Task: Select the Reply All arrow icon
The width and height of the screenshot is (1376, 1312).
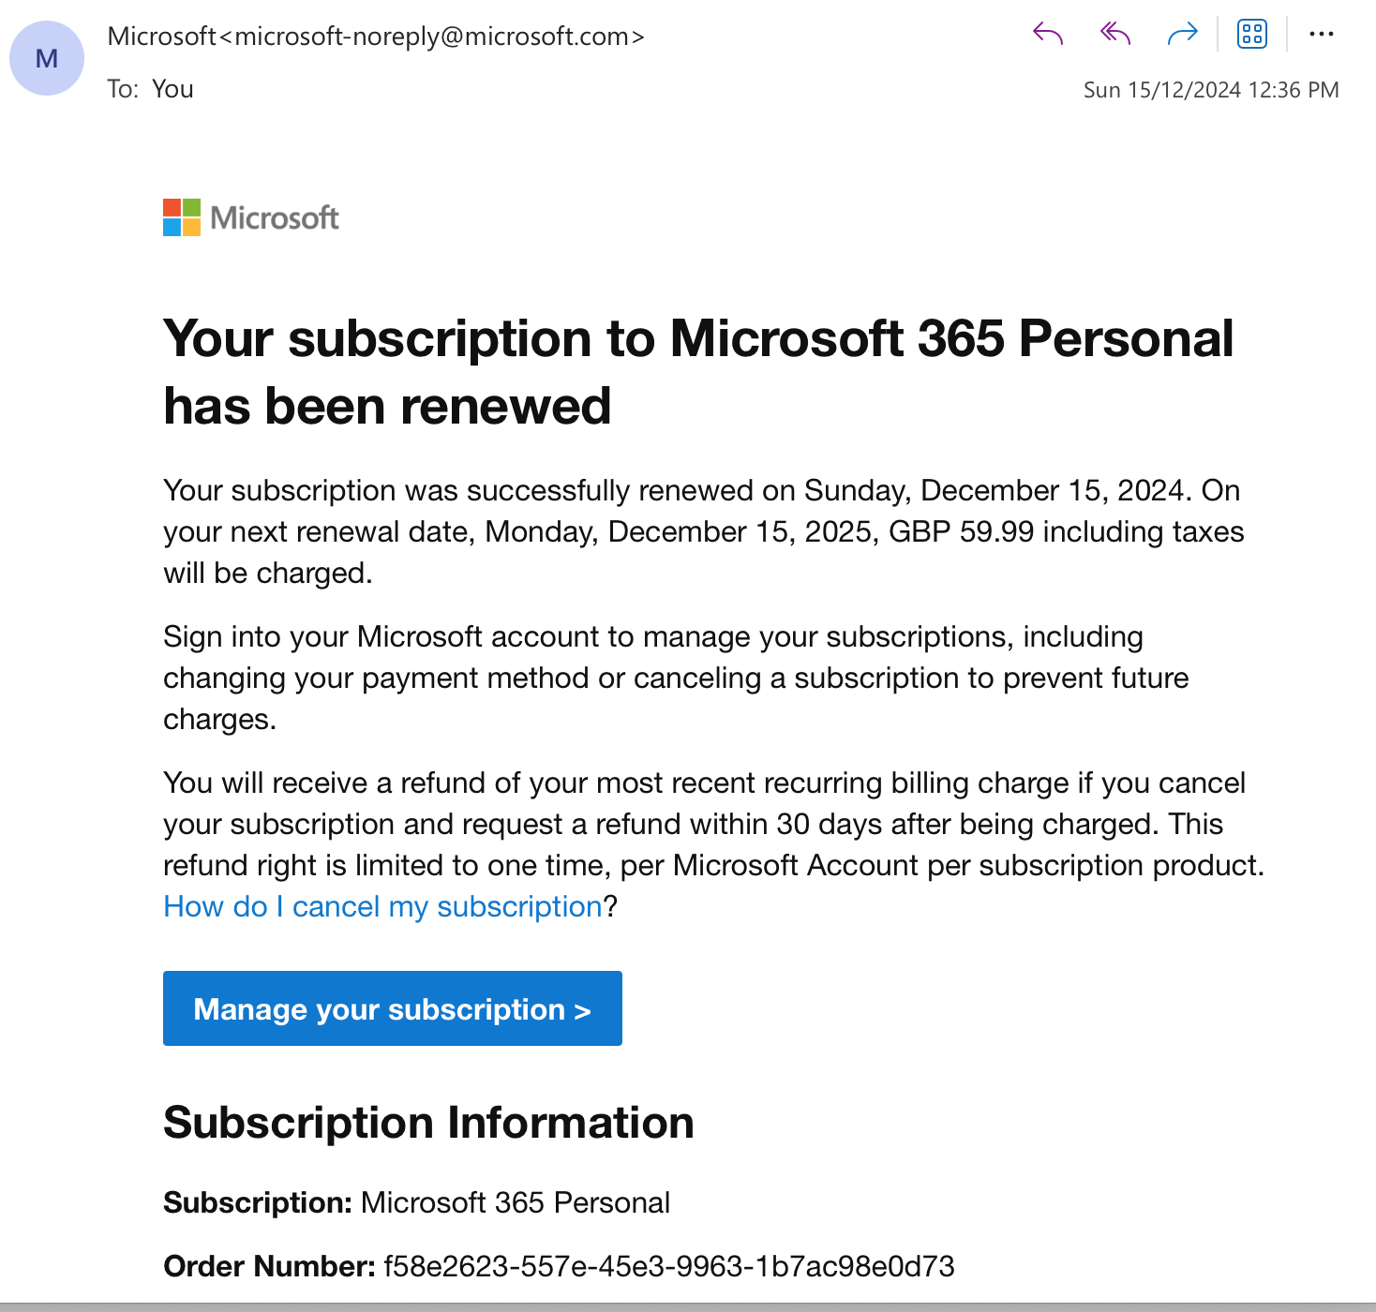Action: (x=1114, y=35)
